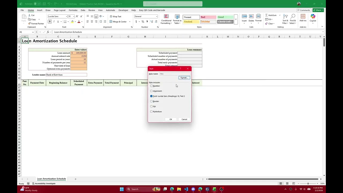
Task: Apply Comma Style format
Action: [147, 21]
